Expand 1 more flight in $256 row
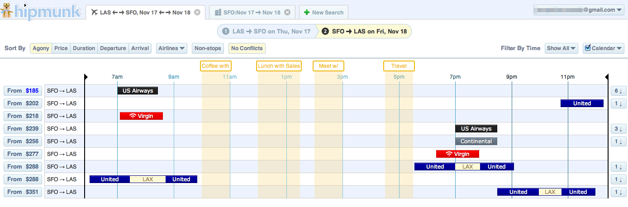The width and height of the screenshot is (628, 207). [x=618, y=141]
